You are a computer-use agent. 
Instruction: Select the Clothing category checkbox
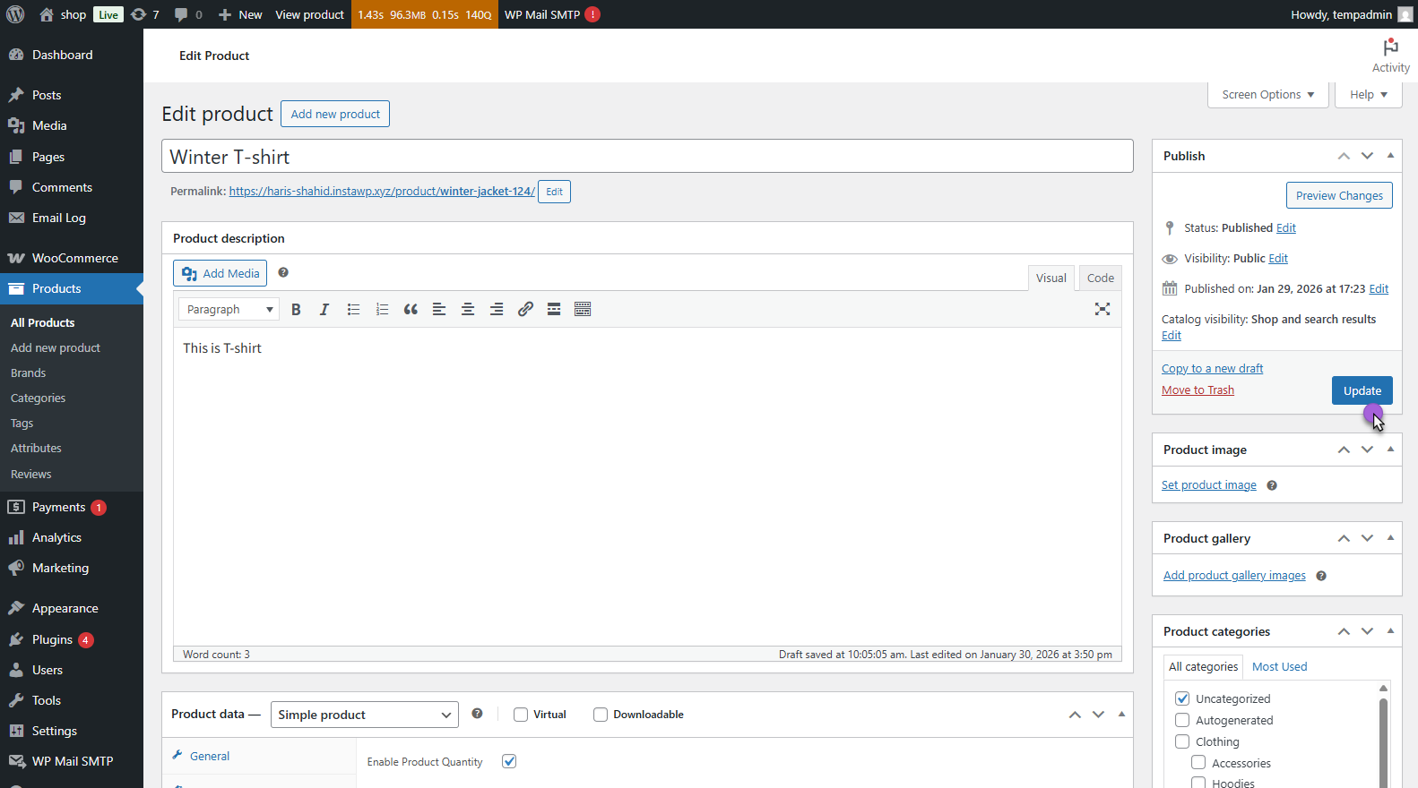pos(1182,741)
